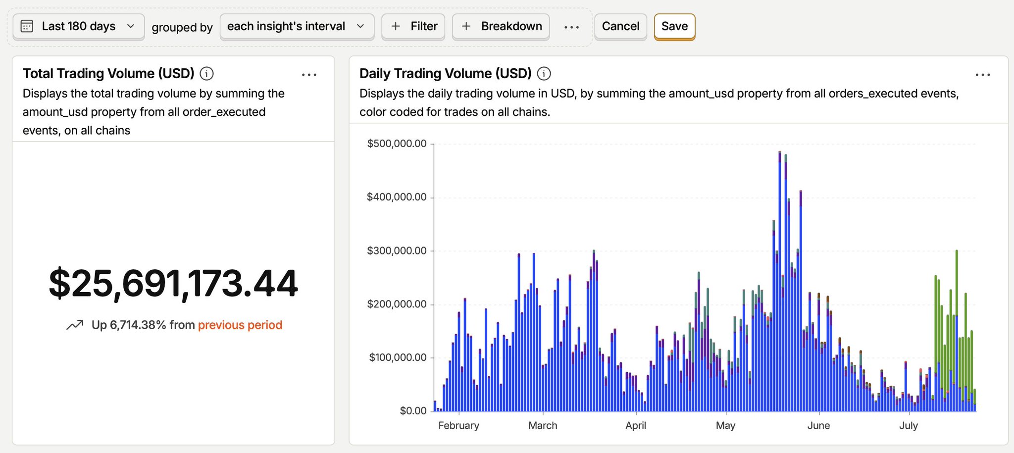Click the Filter button
Image resolution: width=1014 pixels, height=453 pixels.
(413, 26)
